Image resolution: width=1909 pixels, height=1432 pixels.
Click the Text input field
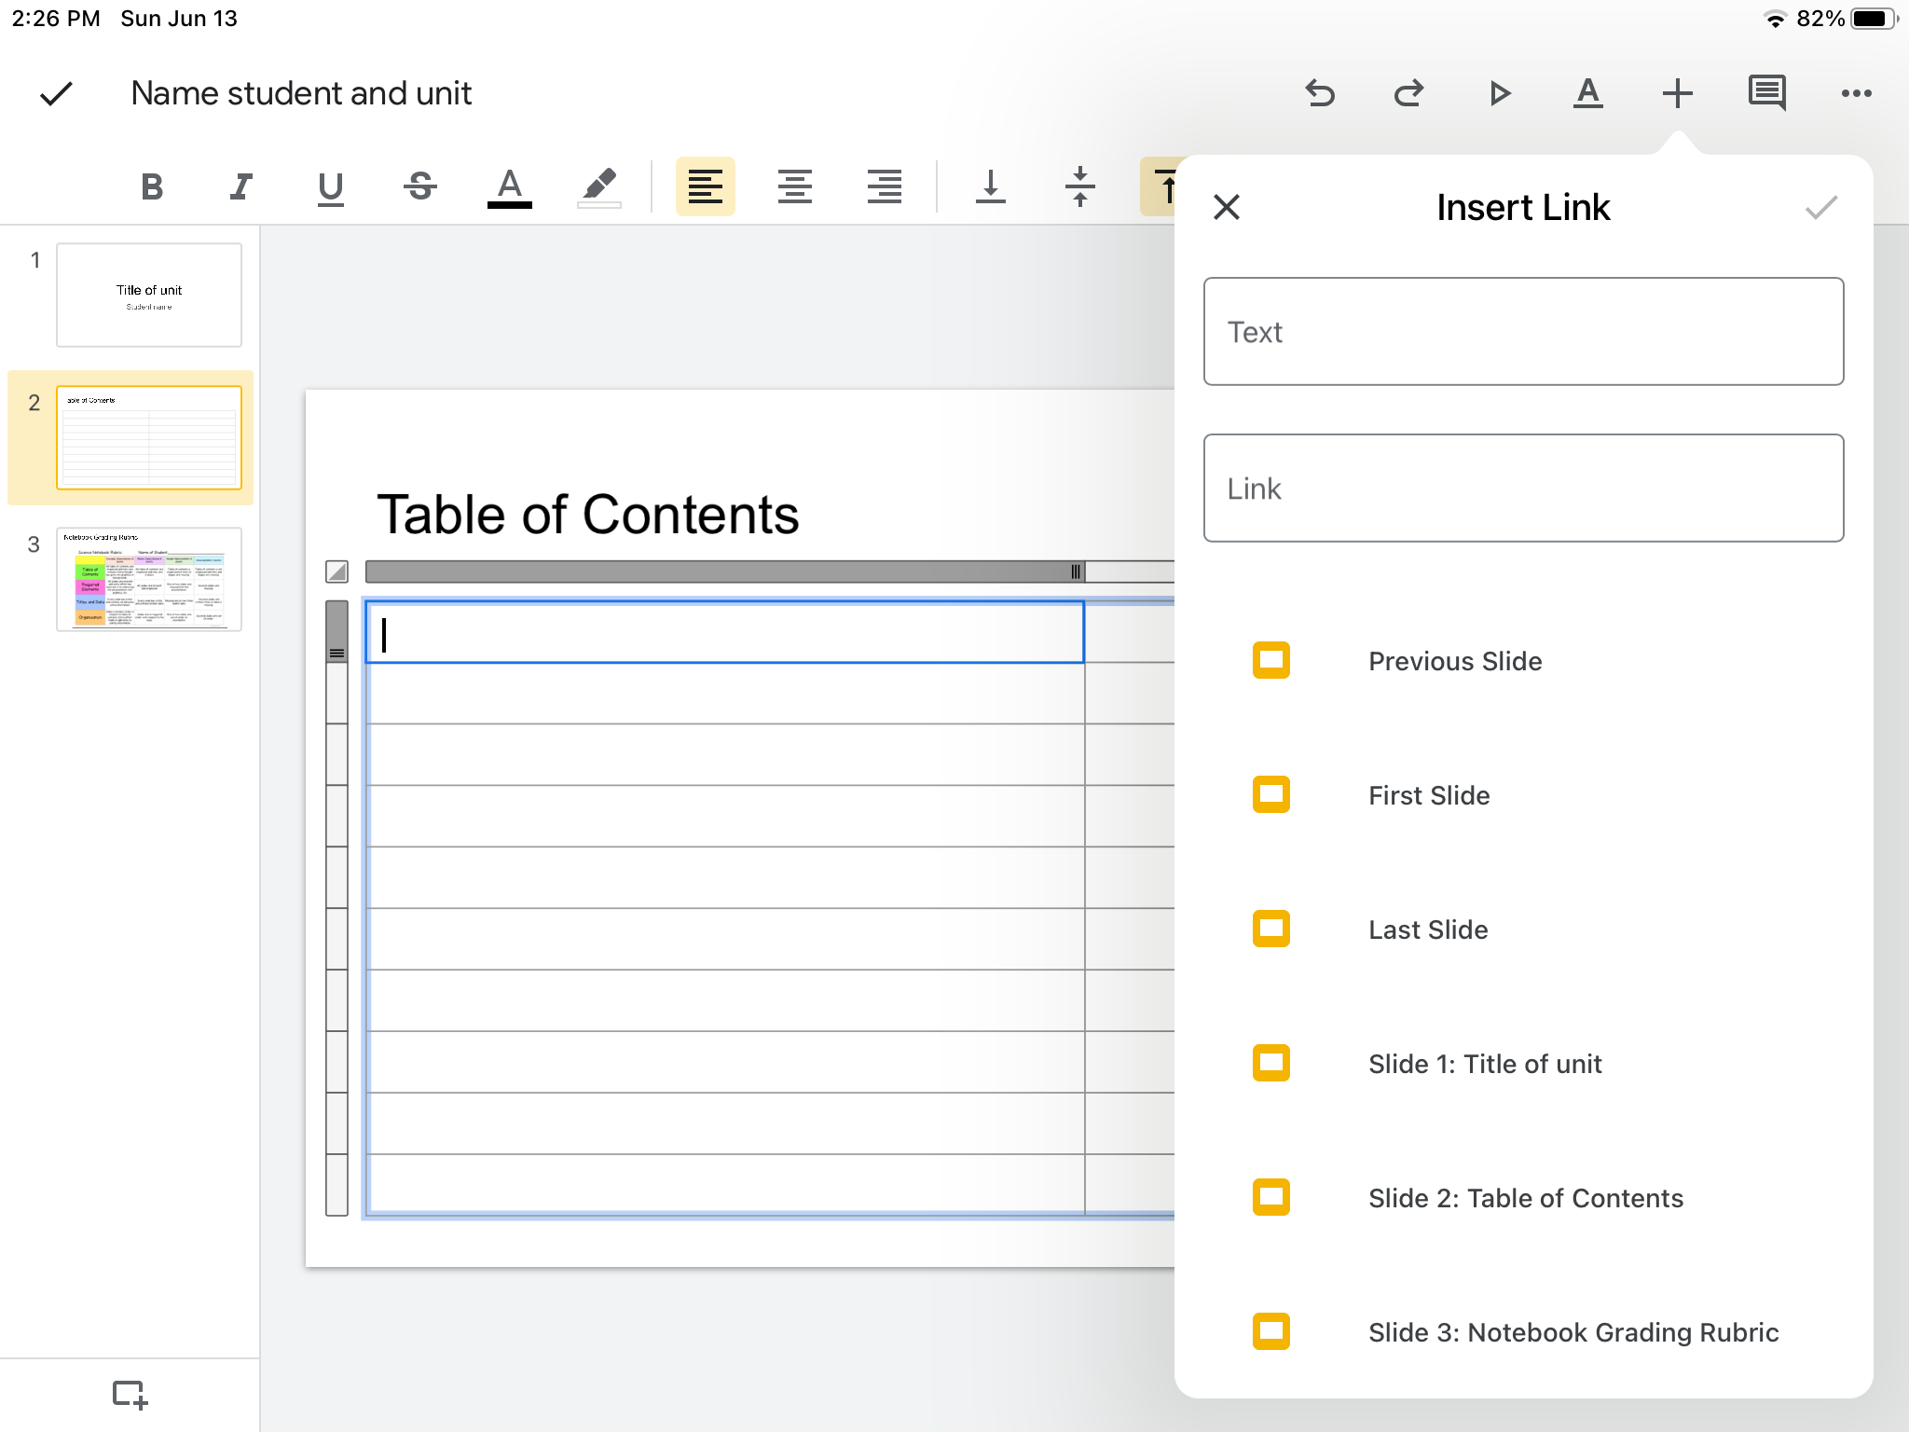coord(1523,331)
